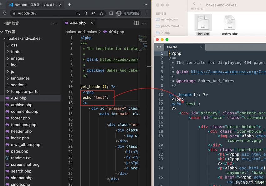This screenshot has width=266, height=186.
Task: Click bakes-and-cakes in the editor breadcrumb
Action: pyautogui.click(x=81, y=32)
